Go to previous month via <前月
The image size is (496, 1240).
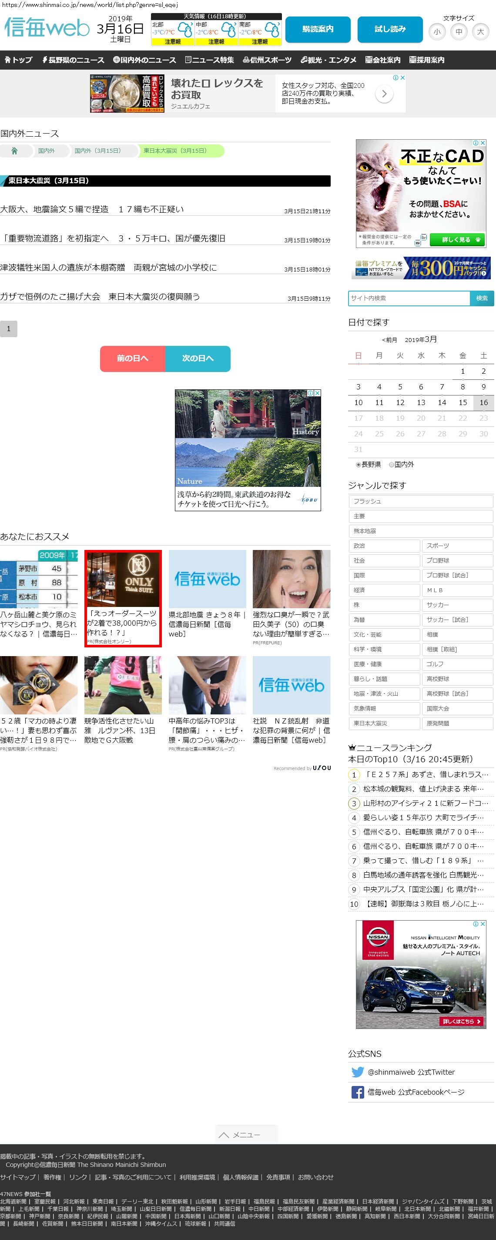pos(389,340)
